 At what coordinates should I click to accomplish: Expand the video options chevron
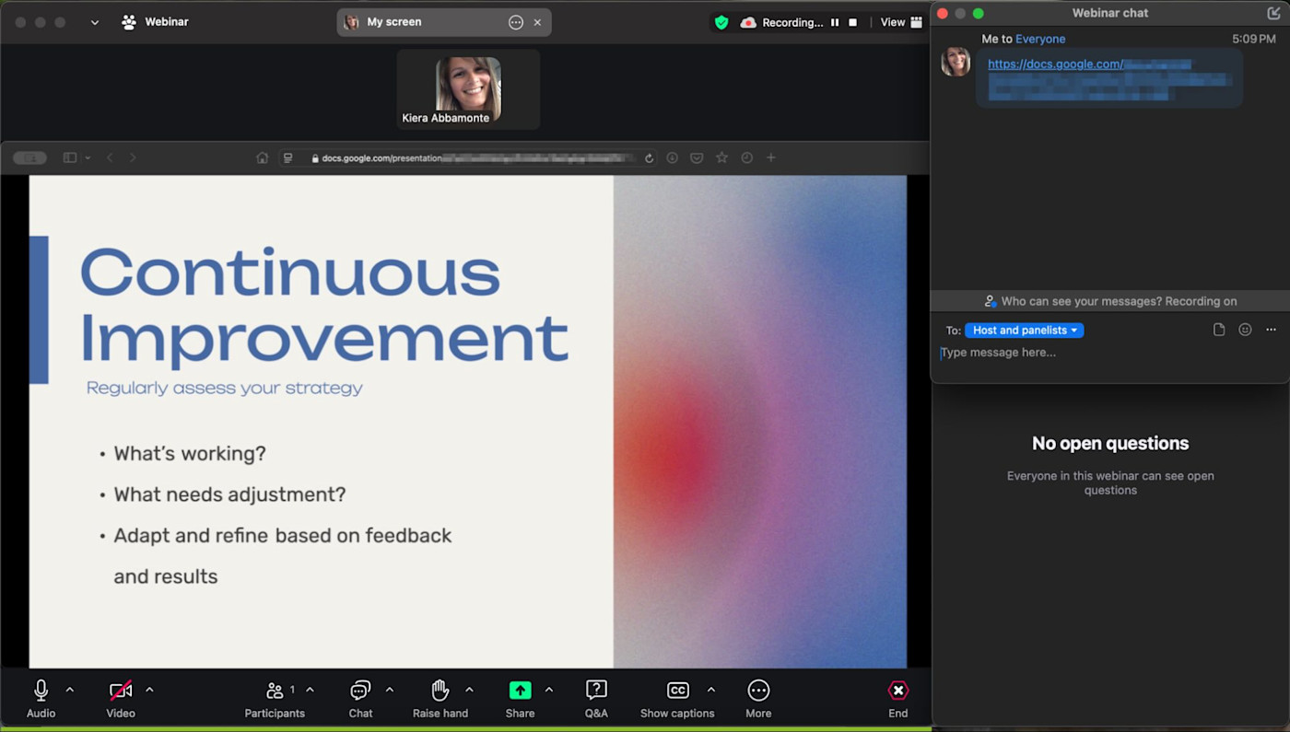tap(149, 690)
